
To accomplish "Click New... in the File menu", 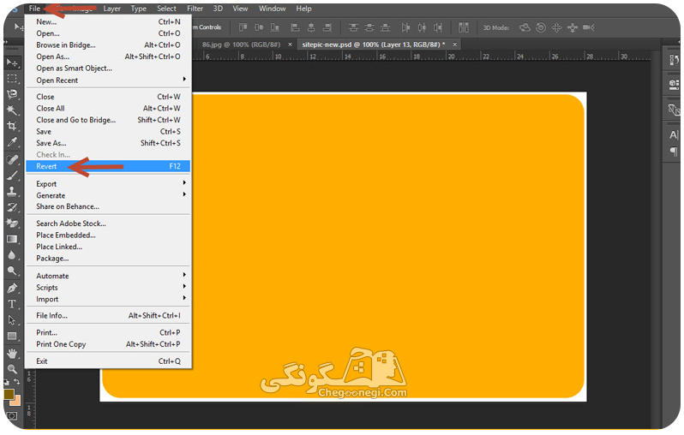I will 108,21.
